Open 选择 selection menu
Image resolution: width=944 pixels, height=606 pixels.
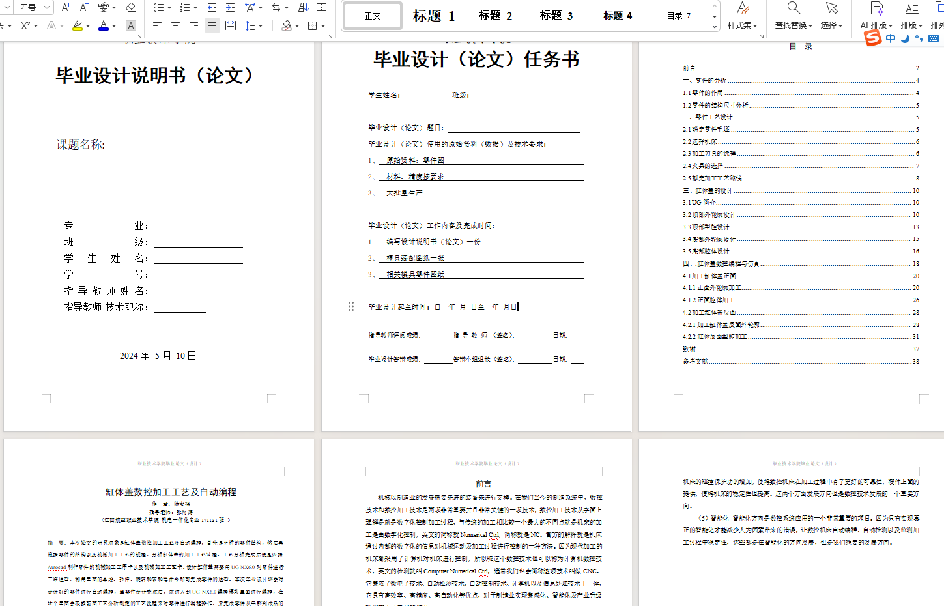coord(831,16)
